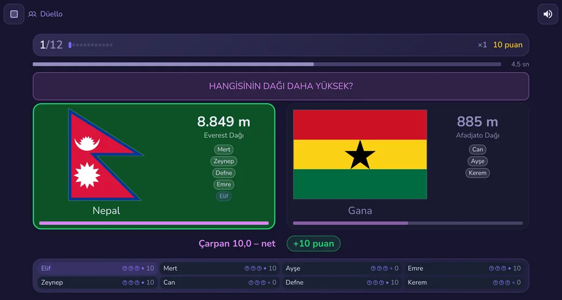Click the countdown timer progress bar
Screen dimensions: 562x300
coord(267,64)
